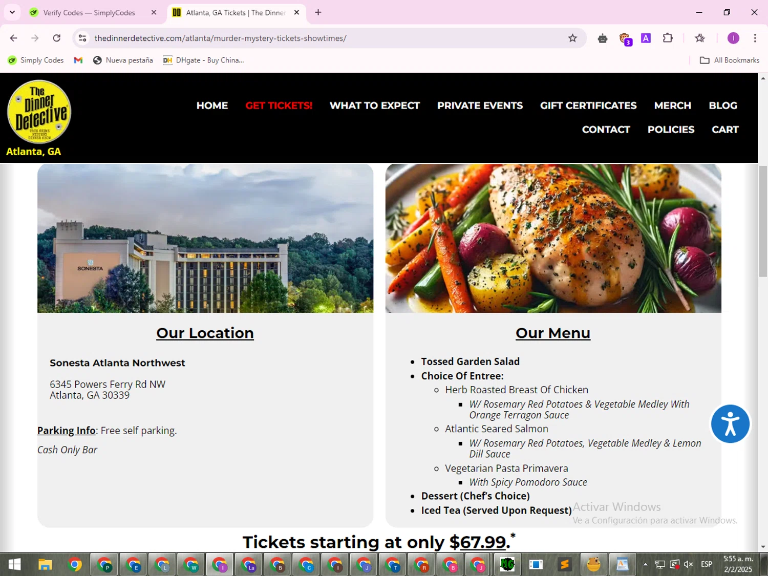Show hidden system tray icons
Image resolution: width=768 pixels, height=576 pixels.
coord(645,564)
